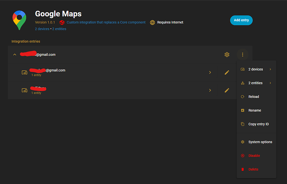Image resolution: width=287 pixels, height=184 pixels.
Task: Expand the 2 devices submenu item
Action: tap(256, 69)
